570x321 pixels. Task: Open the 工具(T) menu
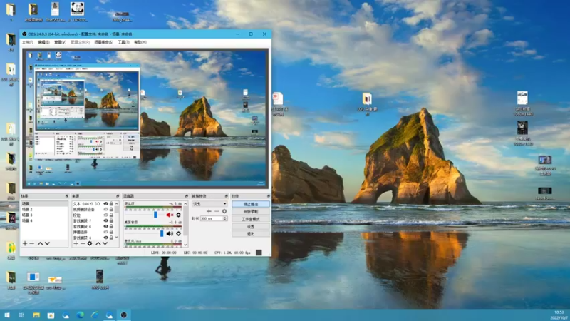point(123,42)
